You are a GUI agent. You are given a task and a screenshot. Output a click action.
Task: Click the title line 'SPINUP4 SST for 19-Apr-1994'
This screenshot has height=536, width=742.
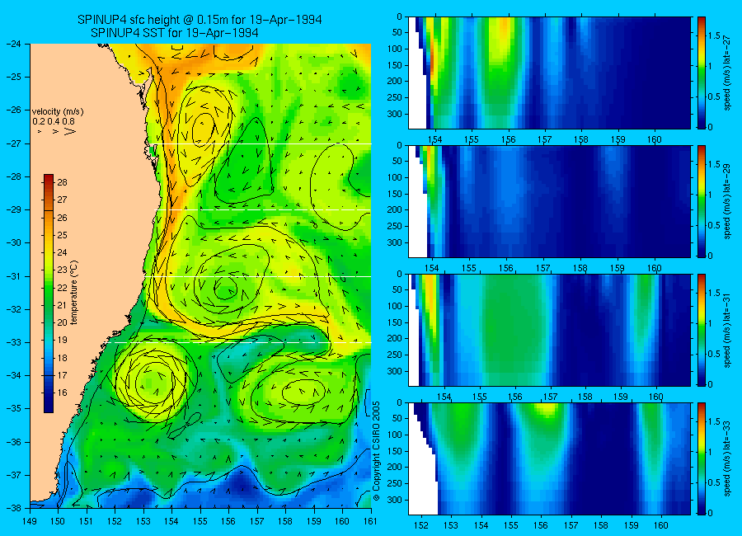(x=174, y=33)
